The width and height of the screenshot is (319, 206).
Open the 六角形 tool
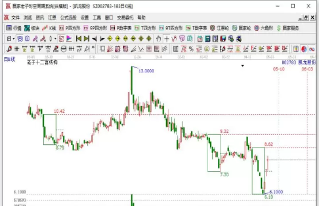(x=264, y=28)
